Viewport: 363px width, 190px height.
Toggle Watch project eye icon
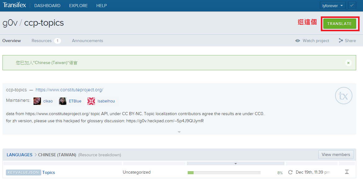298,41
